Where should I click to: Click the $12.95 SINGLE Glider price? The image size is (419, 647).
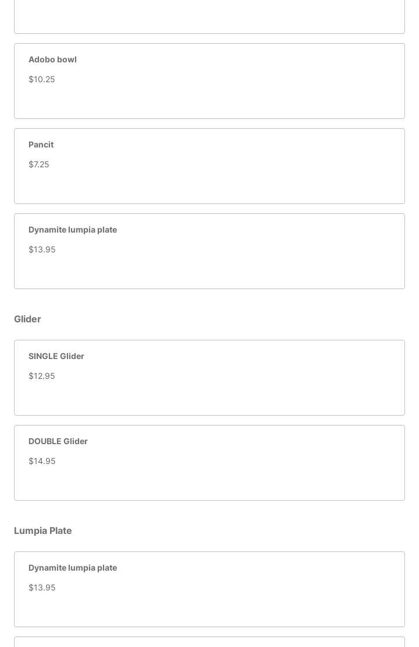coord(42,376)
